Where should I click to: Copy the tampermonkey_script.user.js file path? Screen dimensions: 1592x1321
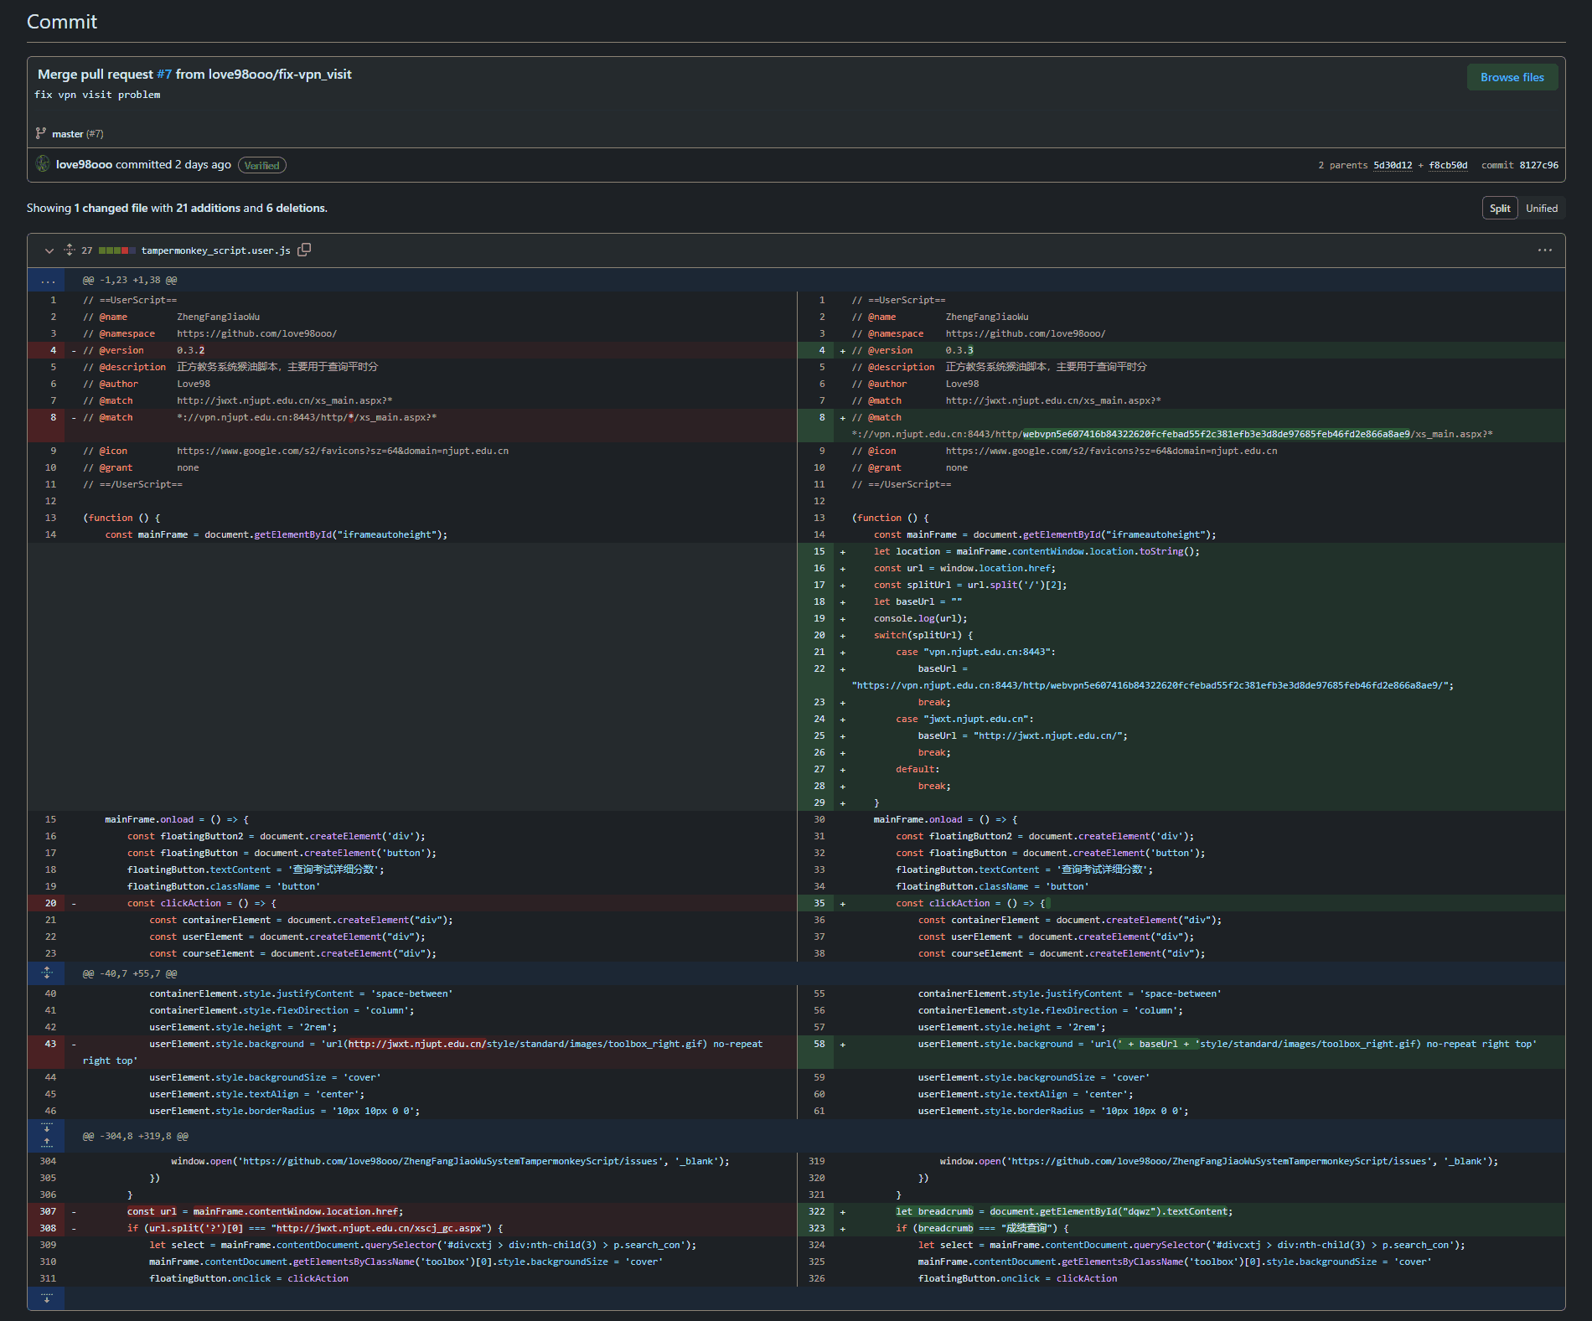(x=304, y=250)
